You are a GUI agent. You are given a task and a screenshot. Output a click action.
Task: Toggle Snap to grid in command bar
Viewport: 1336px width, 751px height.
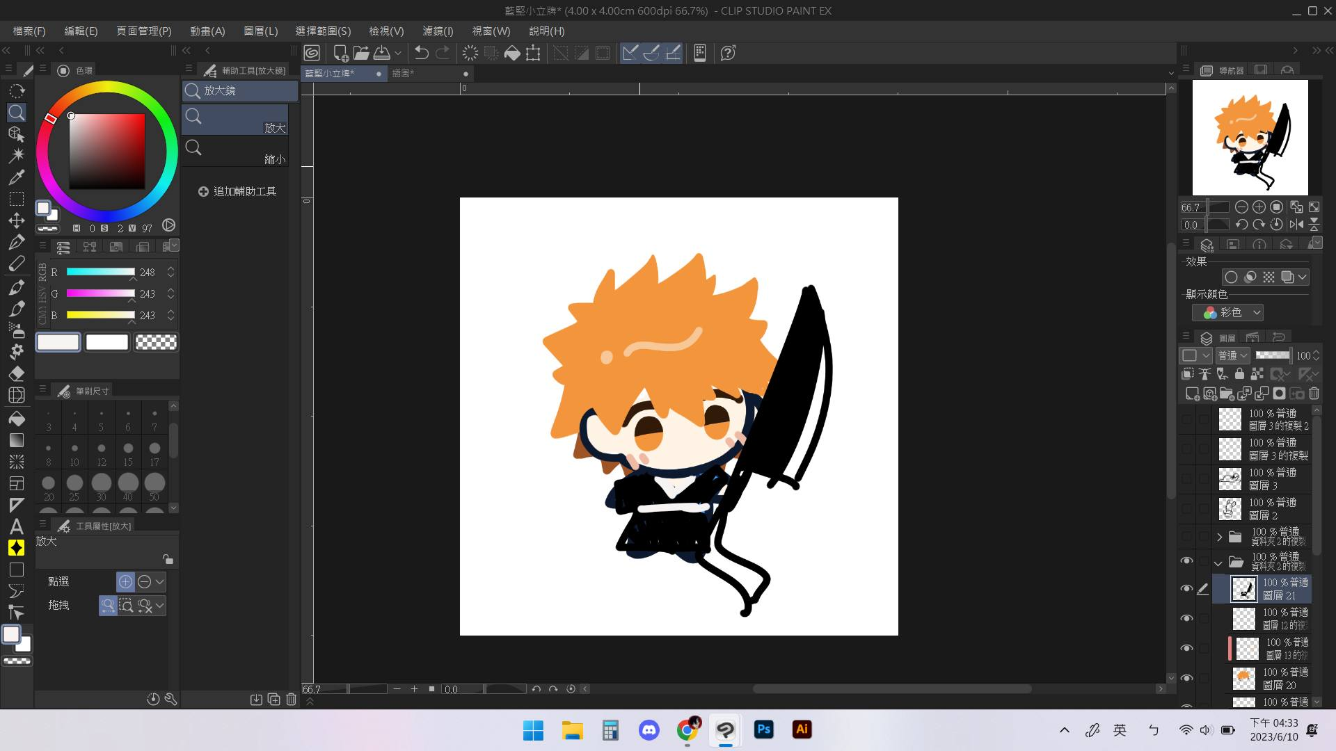[673, 53]
